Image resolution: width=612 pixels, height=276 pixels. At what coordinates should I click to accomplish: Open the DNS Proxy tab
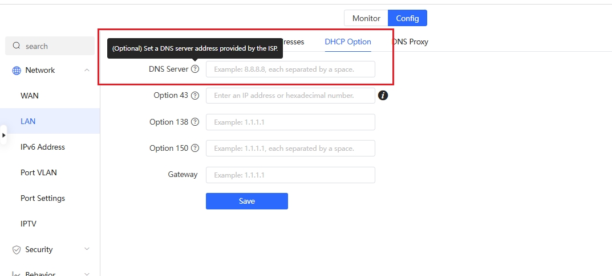[411, 42]
